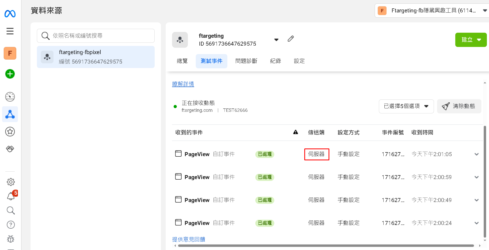Click the sidebar search magnifier icon
This screenshot has width=489, height=250.
tap(11, 210)
